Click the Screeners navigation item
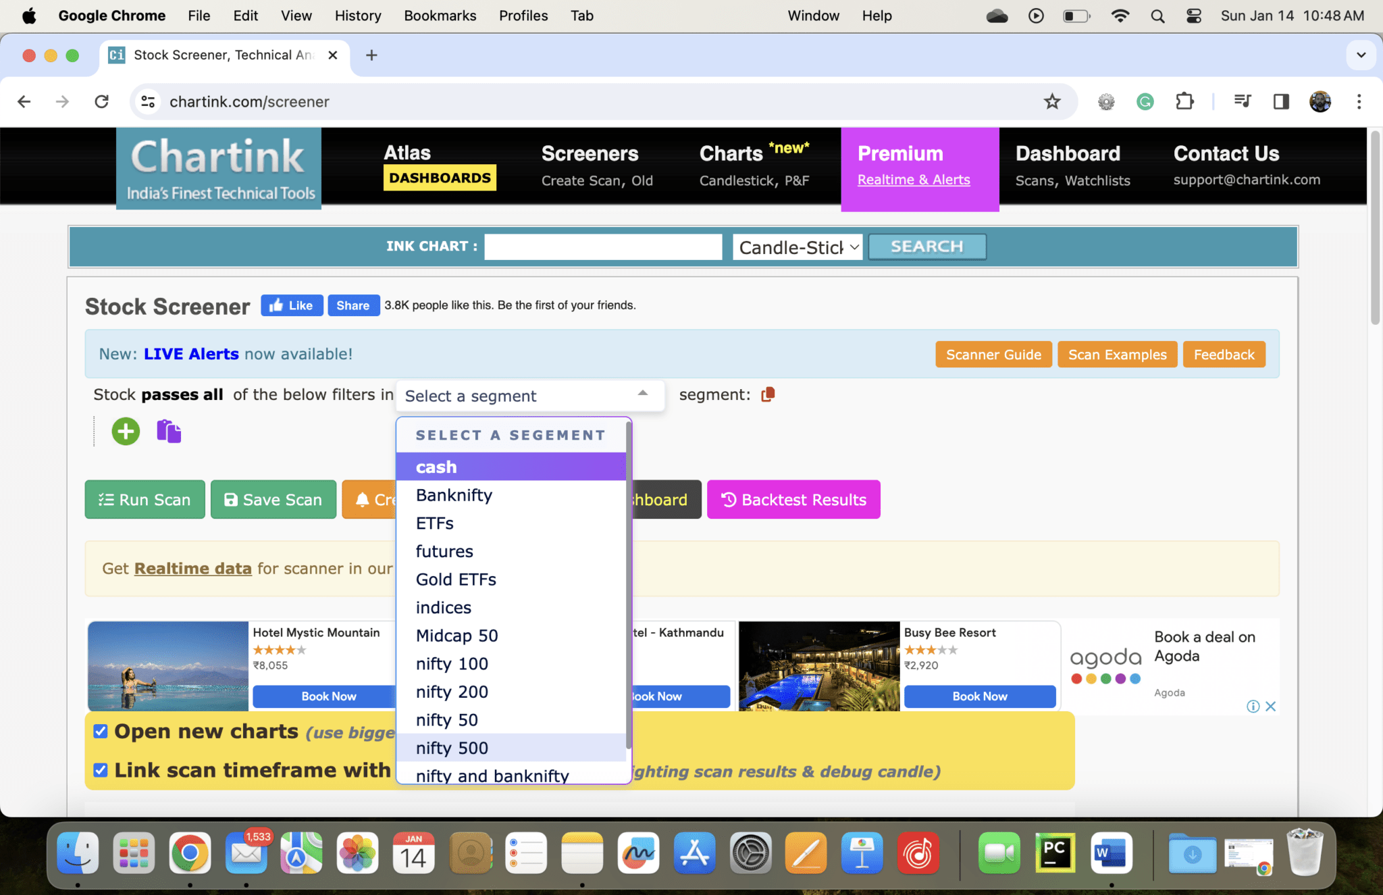 pyautogui.click(x=589, y=153)
